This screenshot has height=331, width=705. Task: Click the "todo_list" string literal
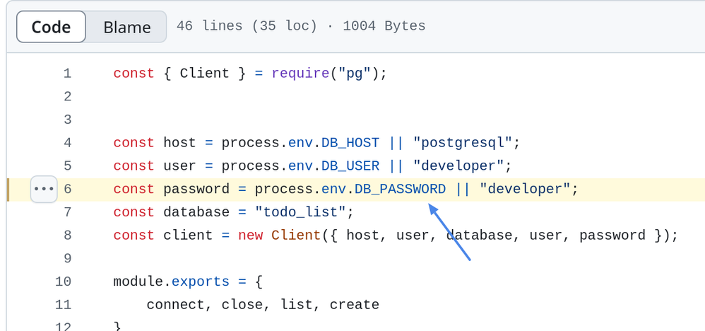(300, 212)
